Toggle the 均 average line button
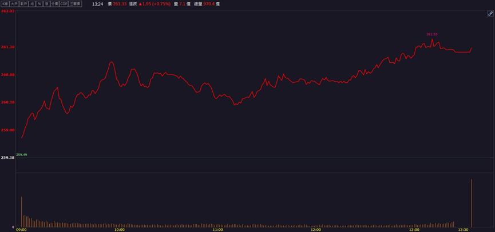495x232 pixels. [x=32, y=4]
